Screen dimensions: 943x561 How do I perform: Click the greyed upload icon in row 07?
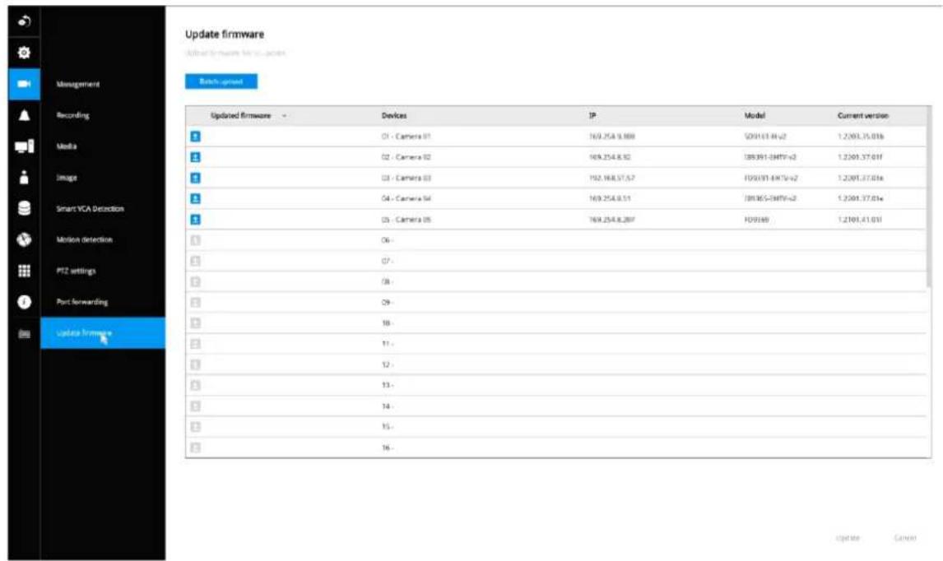[196, 261]
